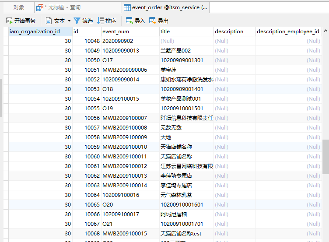The image size is (329, 242).
Task: Select title cell 天地
Action: coord(186,137)
